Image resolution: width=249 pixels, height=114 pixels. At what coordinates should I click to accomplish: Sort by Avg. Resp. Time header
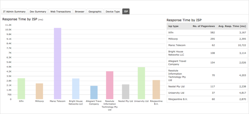[232, 26]
